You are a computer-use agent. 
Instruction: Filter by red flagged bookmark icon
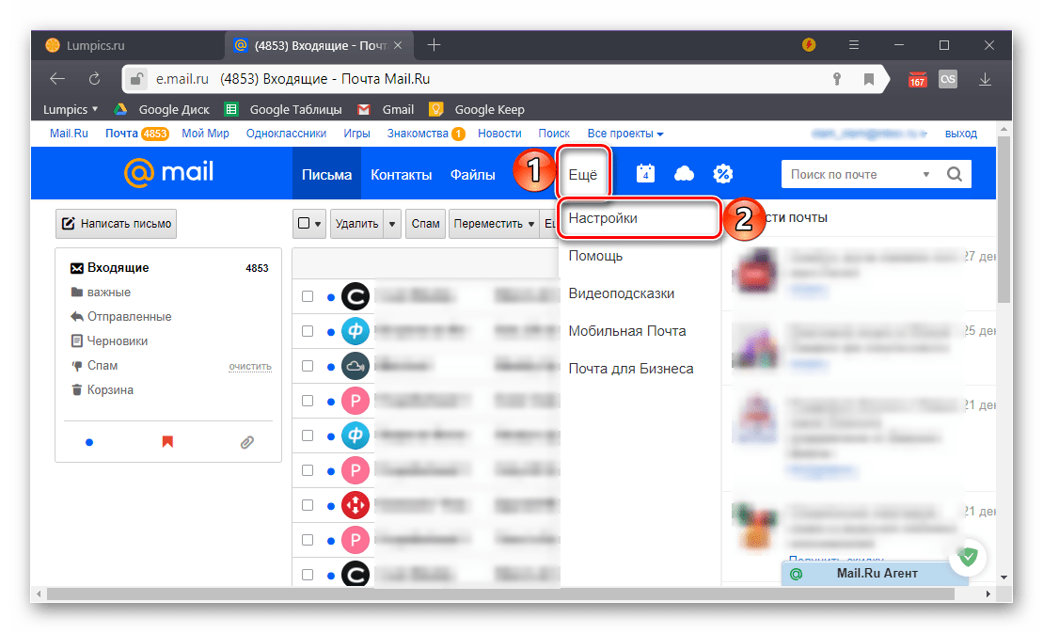167,441
